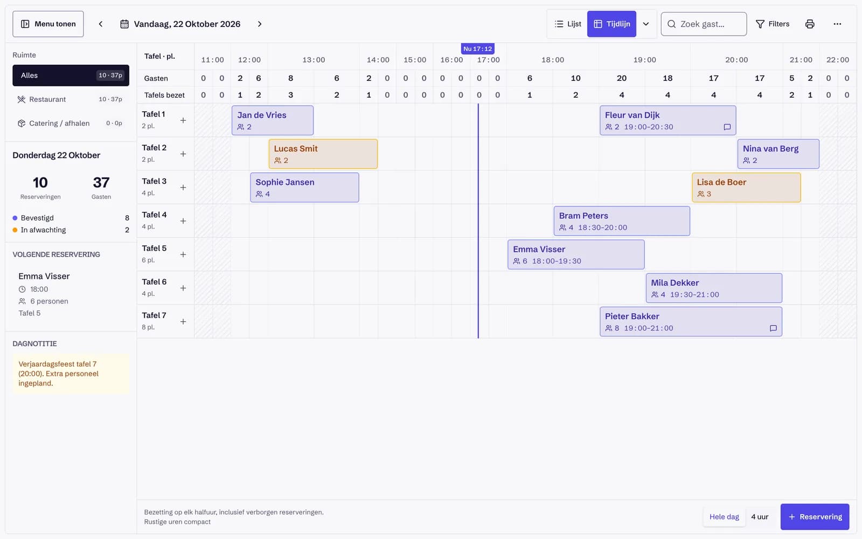Add reservation to Tafel 7 plus icon
The width and height of the screenshot is (862, 539).
pyautogui.click(x=183, y=321)
